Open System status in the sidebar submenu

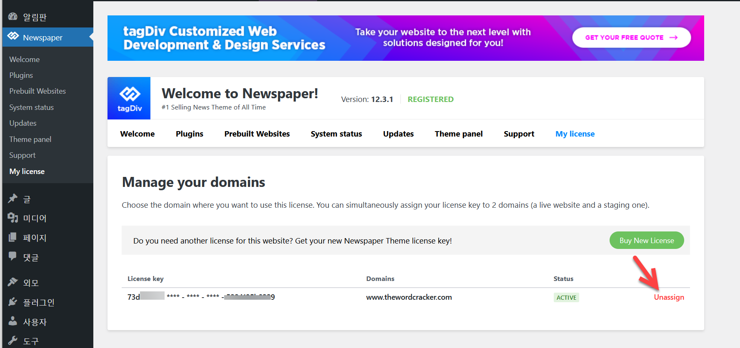tap(32, 107)
